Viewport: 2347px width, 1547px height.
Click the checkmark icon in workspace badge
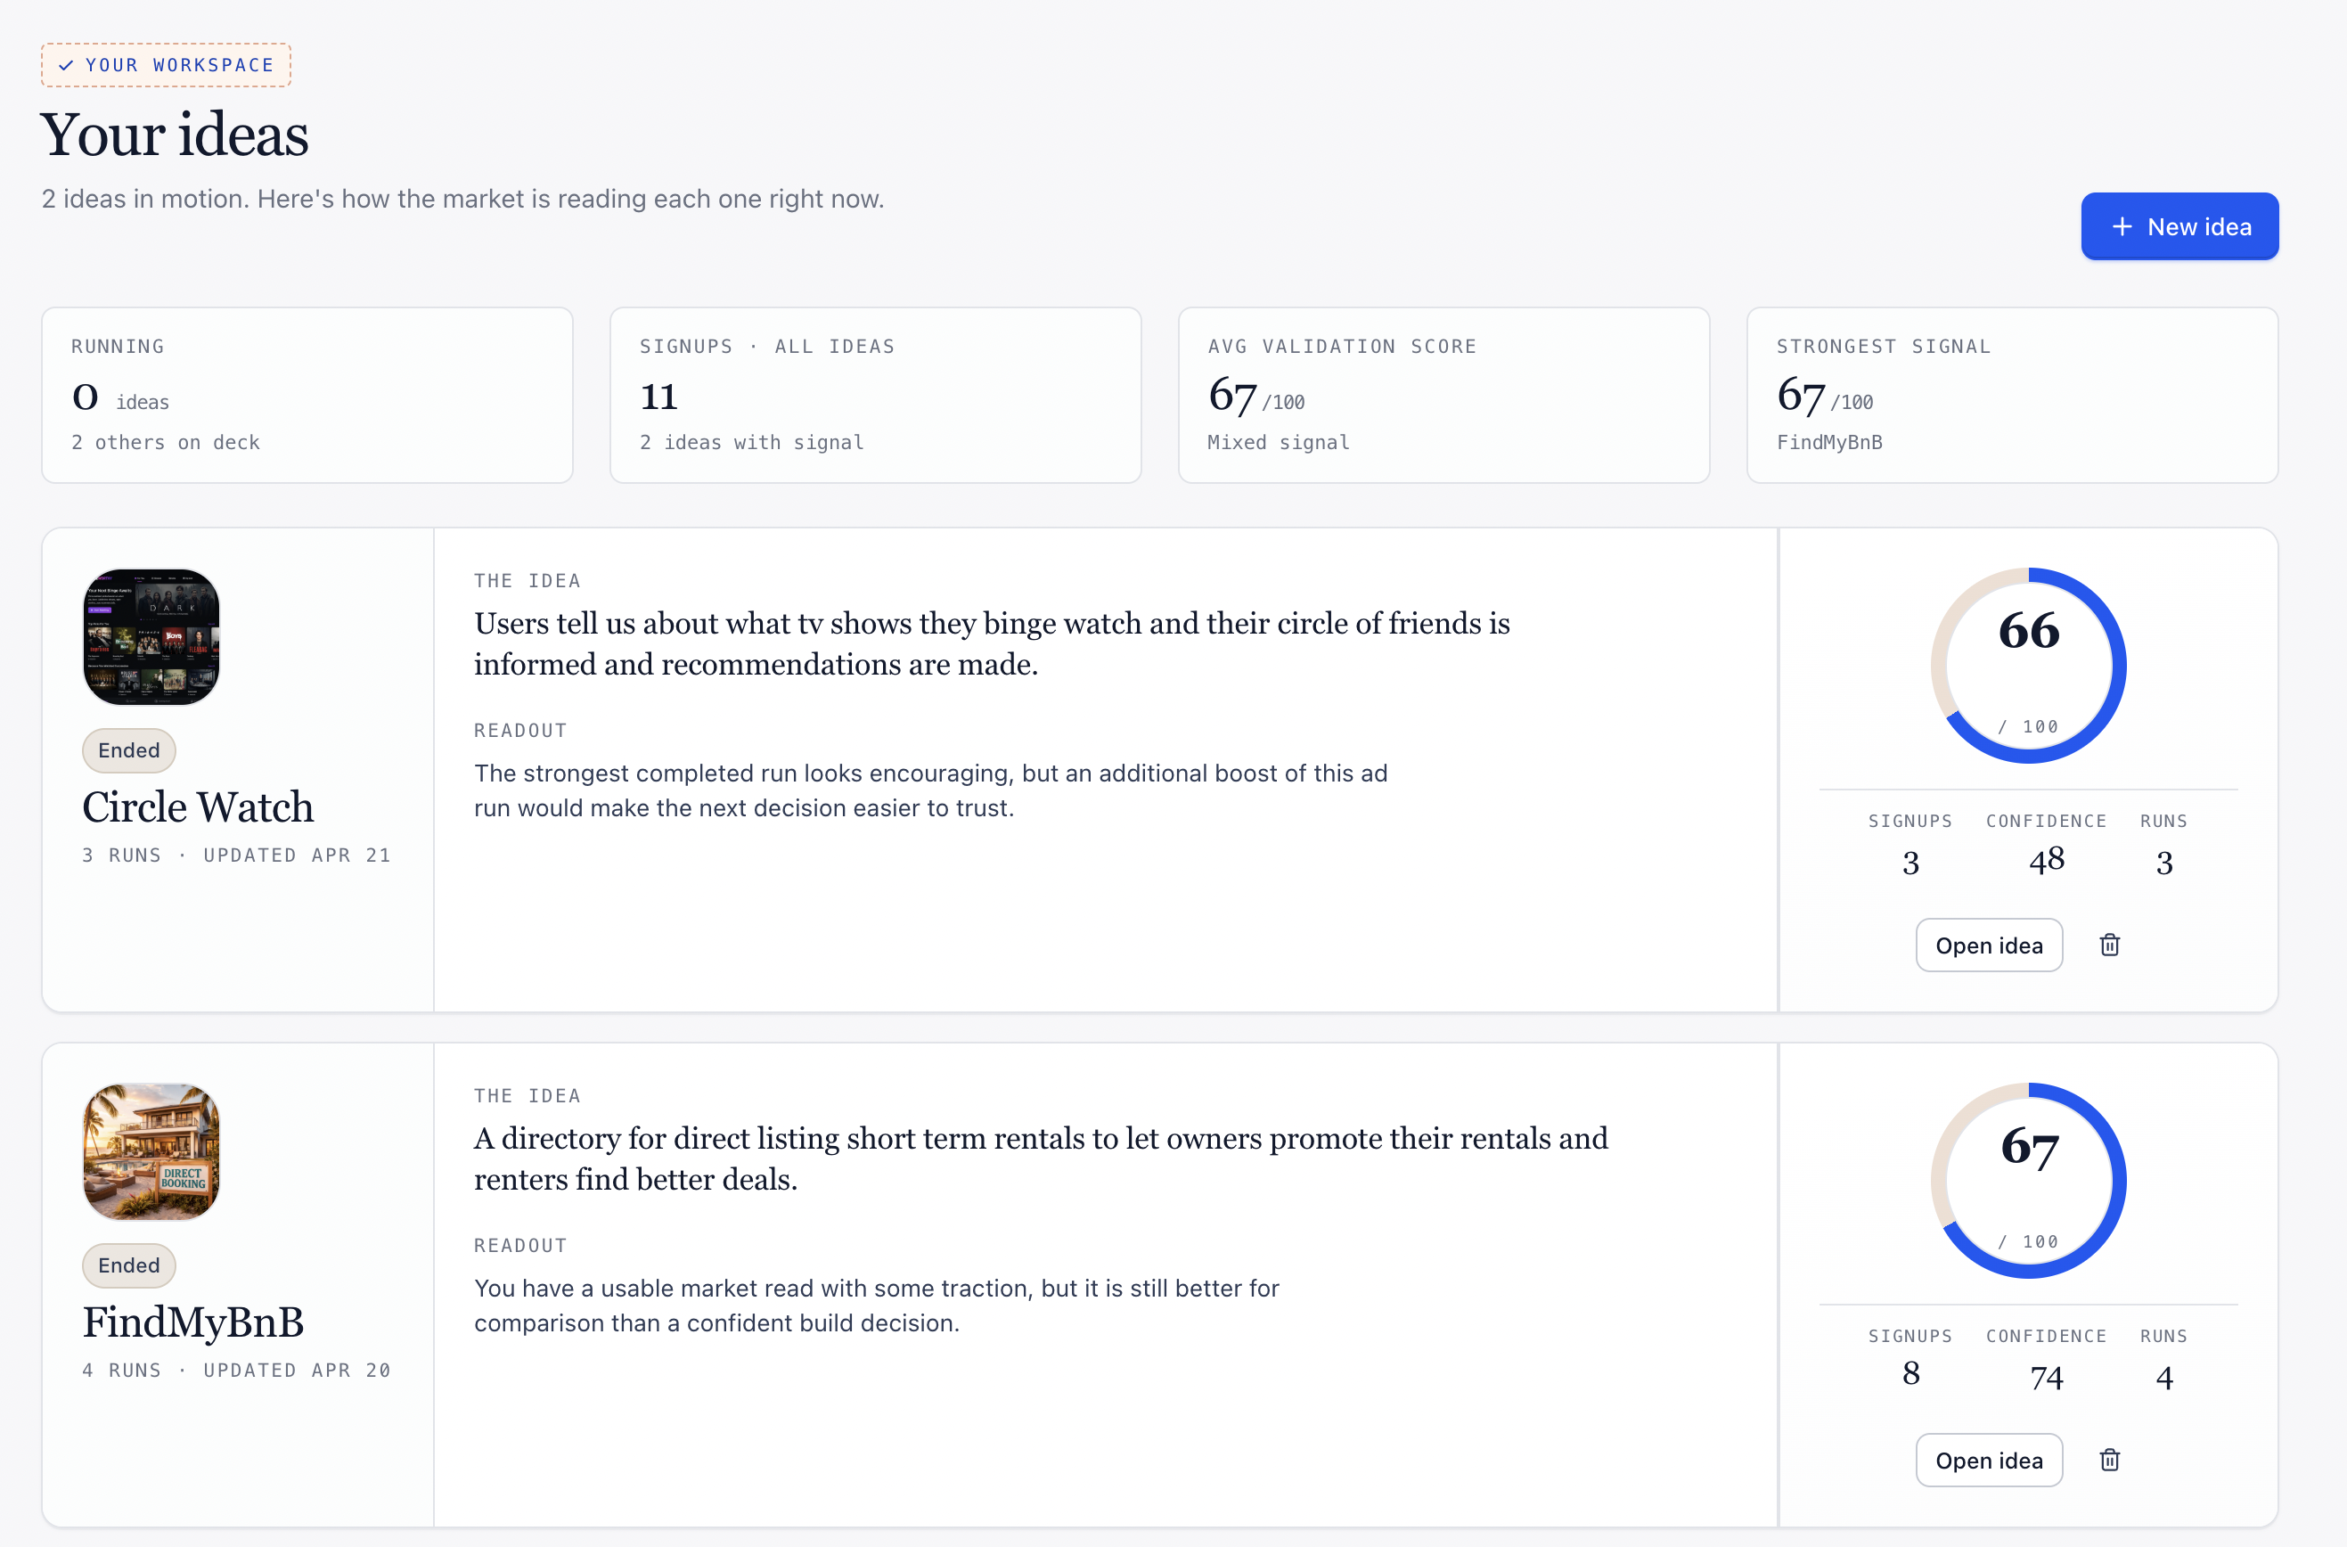click(66, 65)
